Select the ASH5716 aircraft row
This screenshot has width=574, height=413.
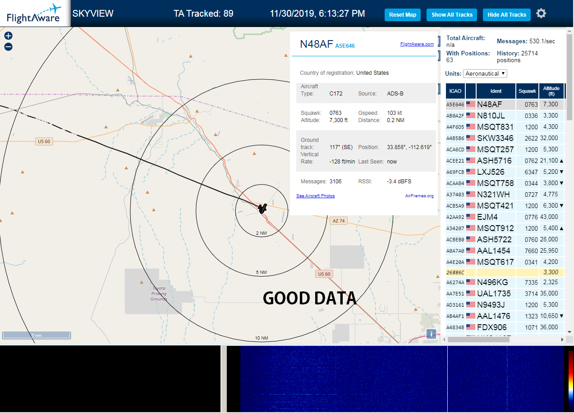click(505, 161)
